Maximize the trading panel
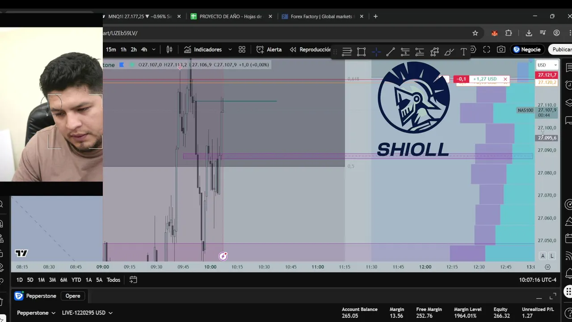Image resolution: width=572 pixels, height=322 pixels. 553,296
